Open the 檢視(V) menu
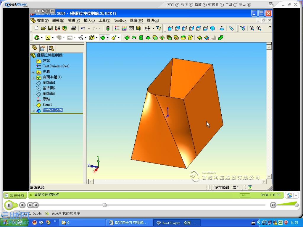Image resolution: width=303 pixels, height=227 pixels. coord(74,20)
